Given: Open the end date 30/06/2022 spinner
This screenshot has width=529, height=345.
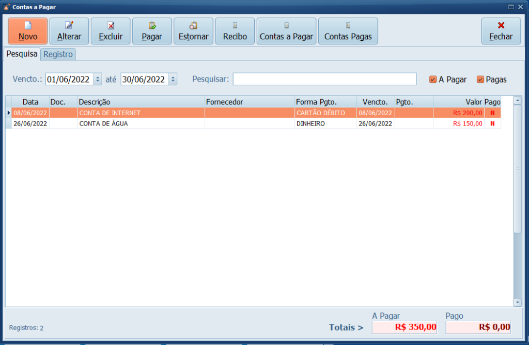Looking at the screenshot, I should point(173,80).
